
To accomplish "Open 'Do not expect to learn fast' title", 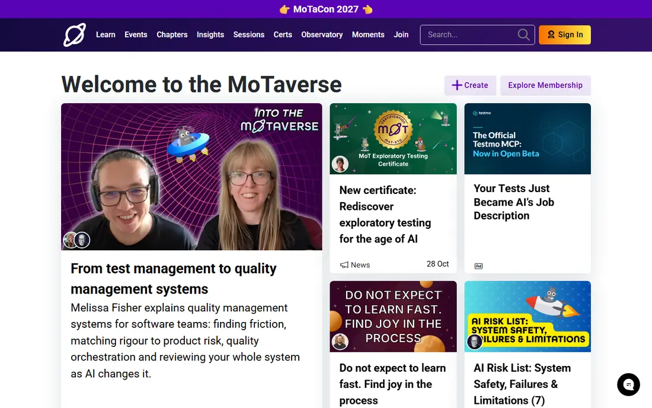I will (x=392, y=384).
